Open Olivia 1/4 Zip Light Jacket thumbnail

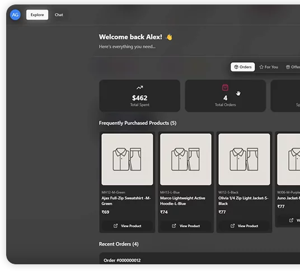(x=244, y=159)
